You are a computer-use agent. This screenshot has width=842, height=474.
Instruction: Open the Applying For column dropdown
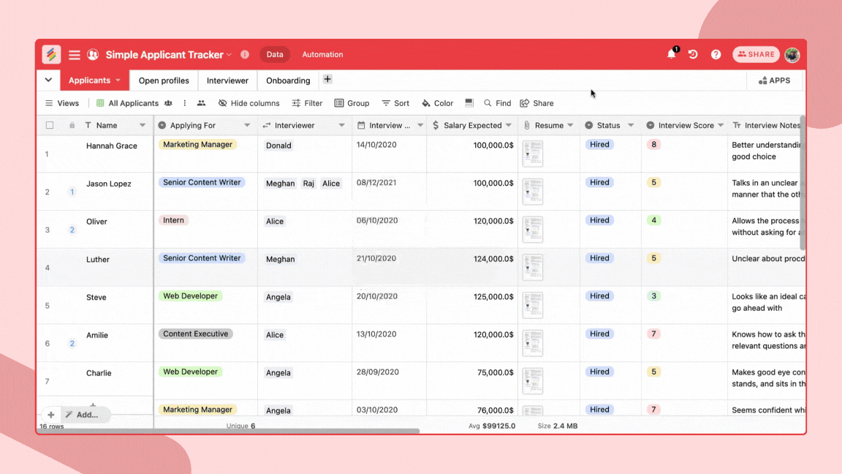point(247,126)
